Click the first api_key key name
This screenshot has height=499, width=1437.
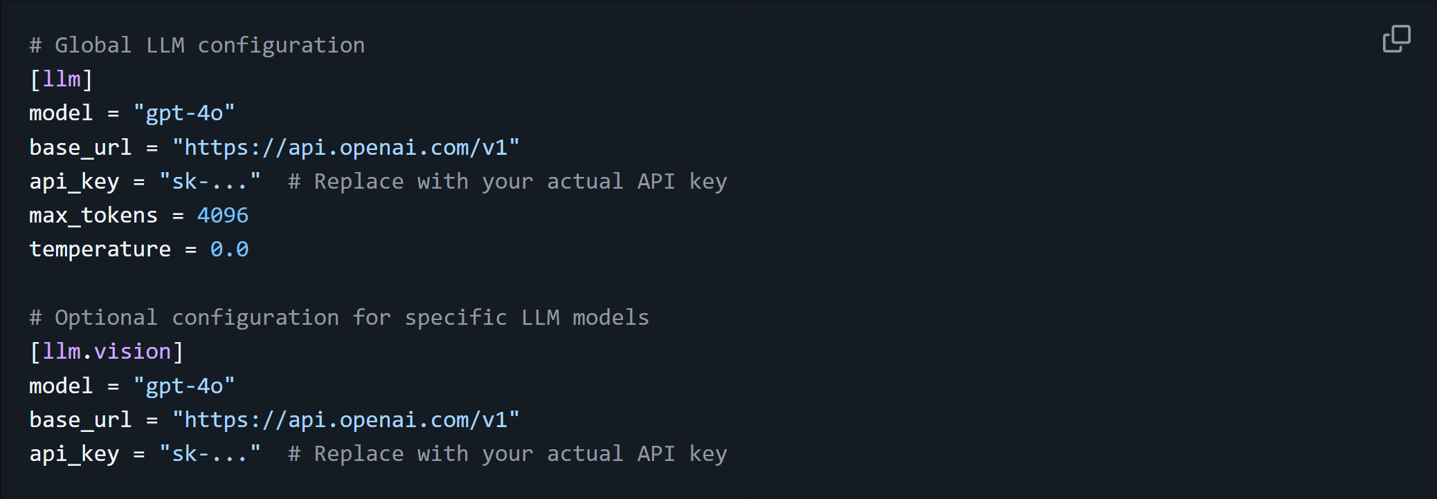coord(74,182)
